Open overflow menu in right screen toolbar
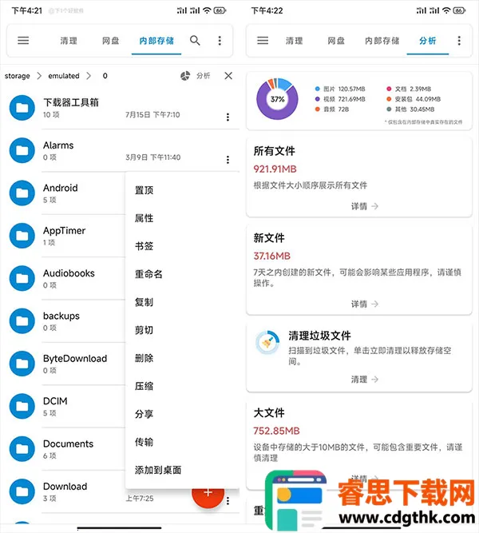The height and width of the screenshot is (533, 479). click(458, 41)
